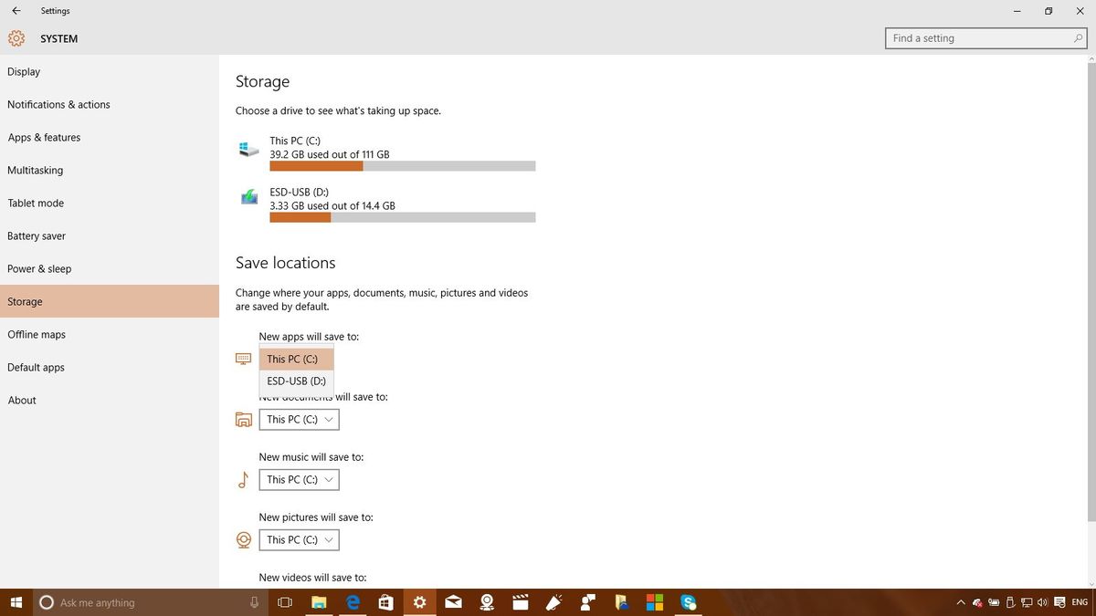Open Movies & TV from the taskbar
The height and width of the screenshot is (616, 1096).
521,602
